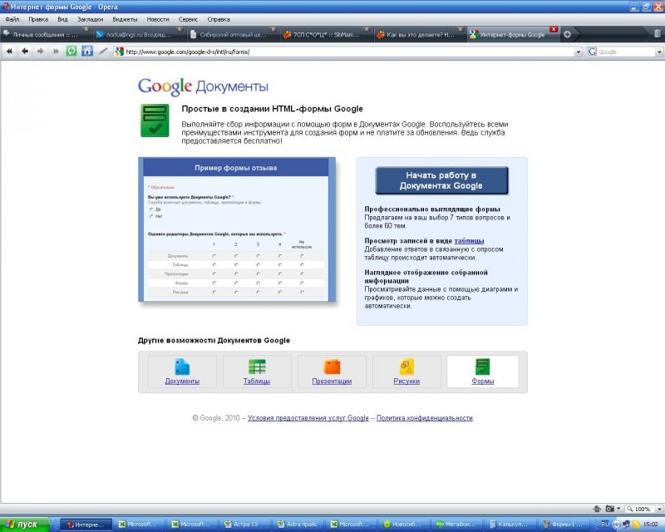The image size is (665, 532).
Task: Select rating 4 for Формы in the sample form
Action: pyautogui.click(x=280, y=283)
